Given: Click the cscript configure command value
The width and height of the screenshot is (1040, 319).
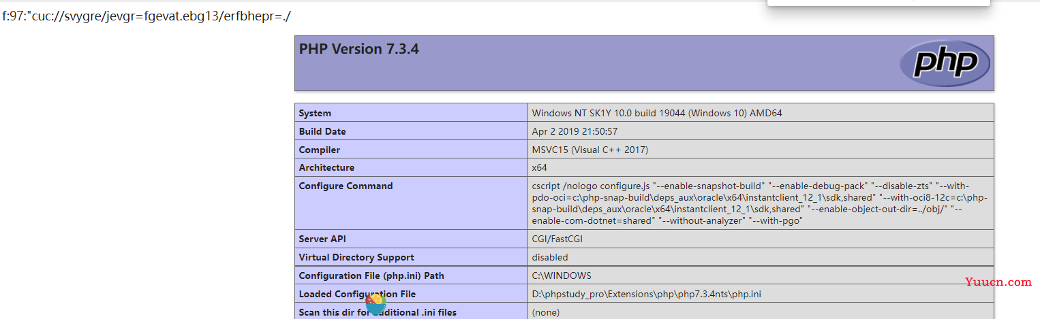Looking at the screenshot, I should (760, 203).
